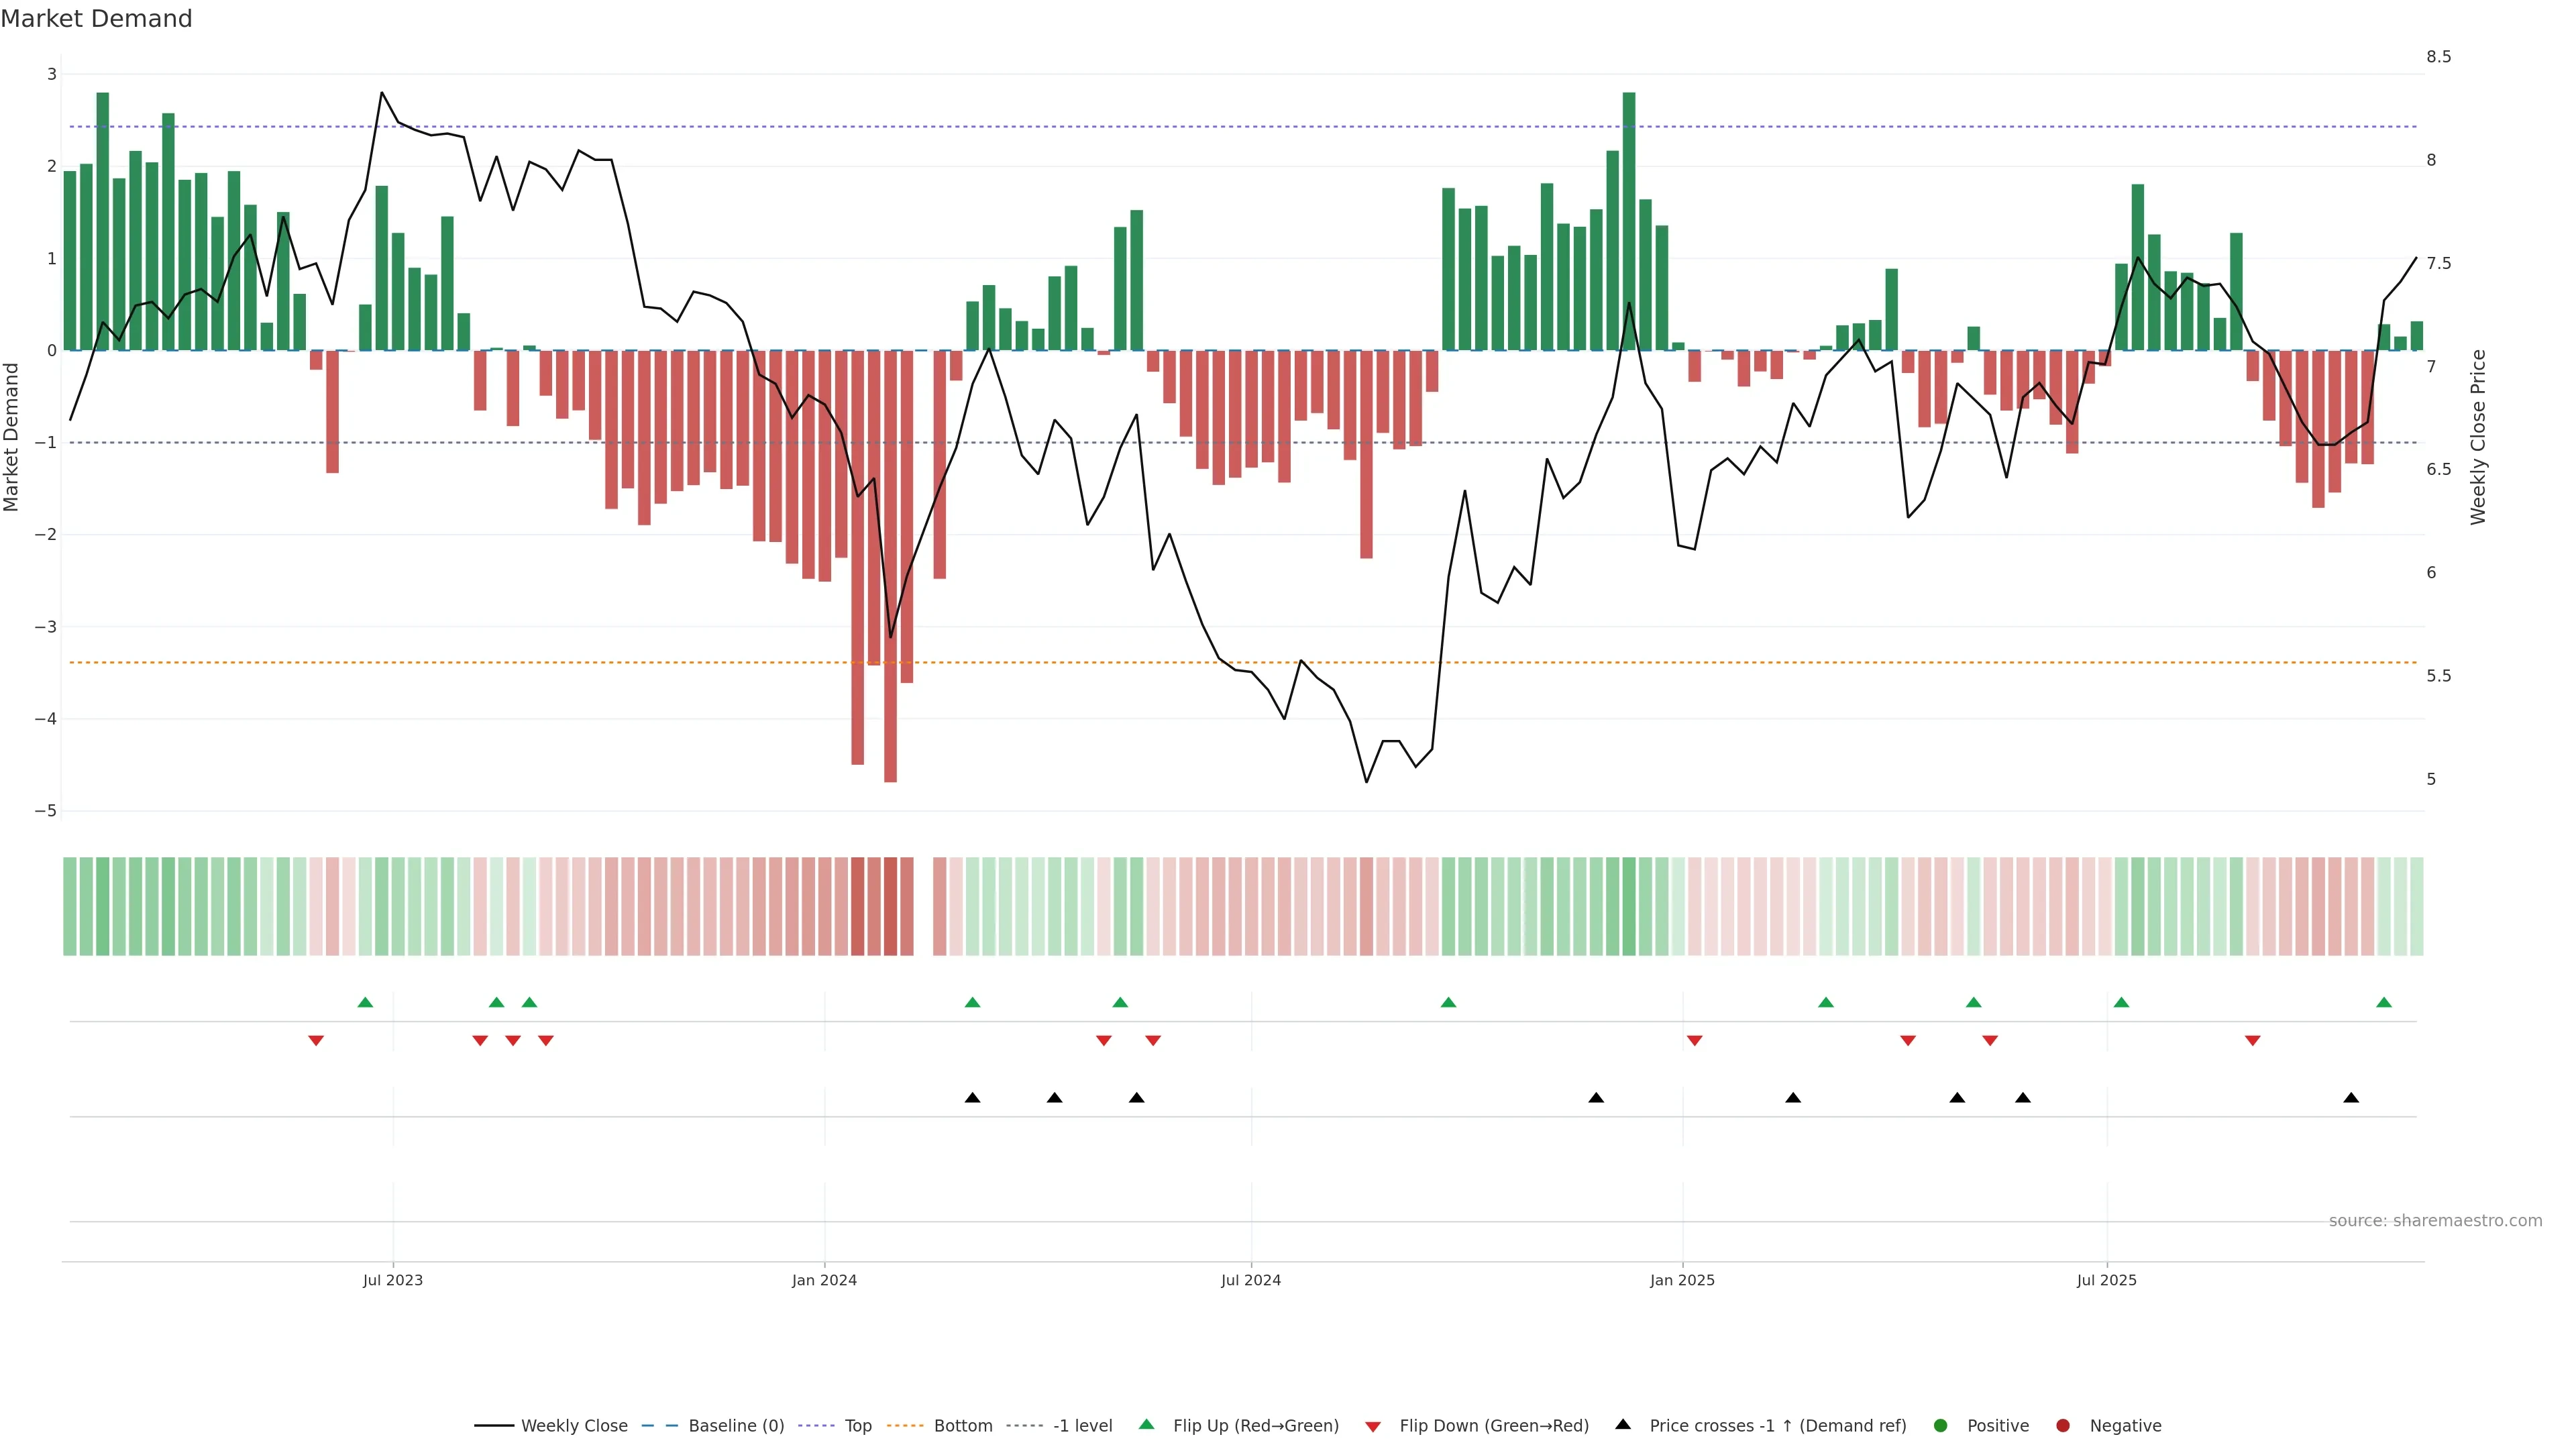Click the green Flip Up triangle legend icon
This screenshot has height=1449, width=2576.
[1146, 1425]
